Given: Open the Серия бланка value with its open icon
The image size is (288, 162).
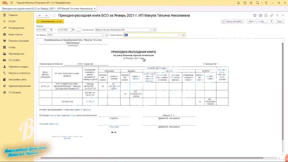Looking at the screenshot, I should [184, 35].
